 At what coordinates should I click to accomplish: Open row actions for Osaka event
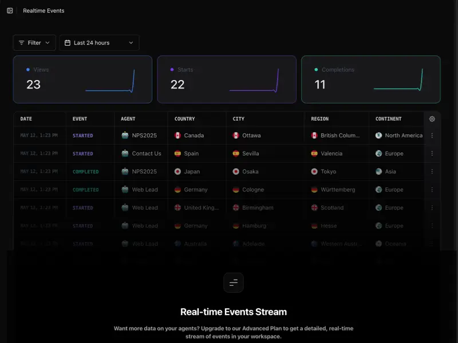click(432, 171)
